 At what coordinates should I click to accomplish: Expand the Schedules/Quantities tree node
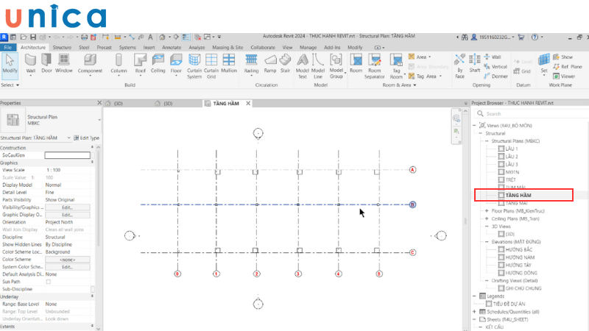(x=475, y=311)
